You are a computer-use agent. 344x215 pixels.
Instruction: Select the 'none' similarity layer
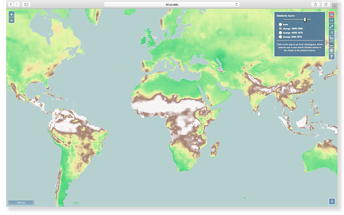coord(280,25)
